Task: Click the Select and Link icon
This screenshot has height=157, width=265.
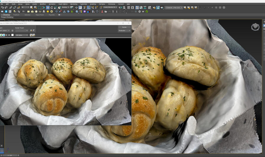Action: [11, 7]
